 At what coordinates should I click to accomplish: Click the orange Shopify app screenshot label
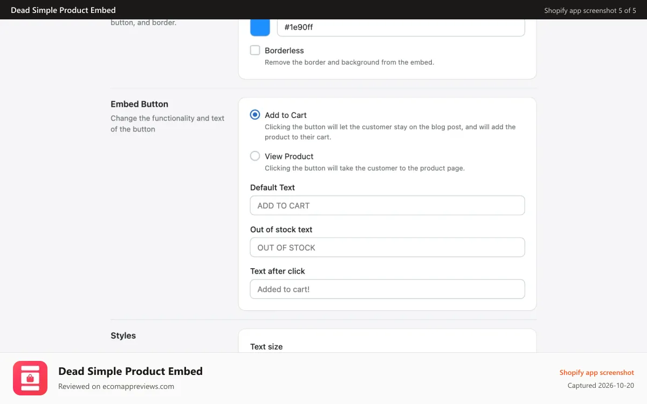pos(596,372)
